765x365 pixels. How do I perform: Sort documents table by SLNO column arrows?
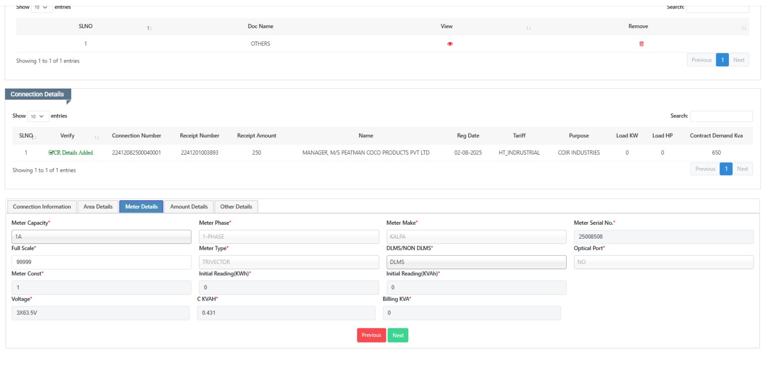(x=149, y=28)
